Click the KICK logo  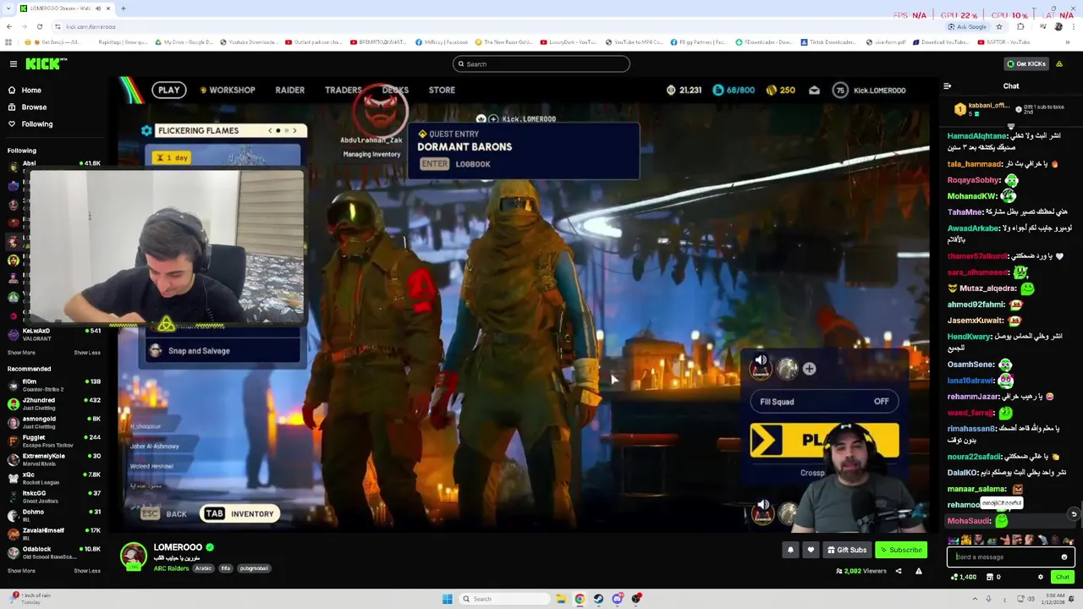pos(46,63)
